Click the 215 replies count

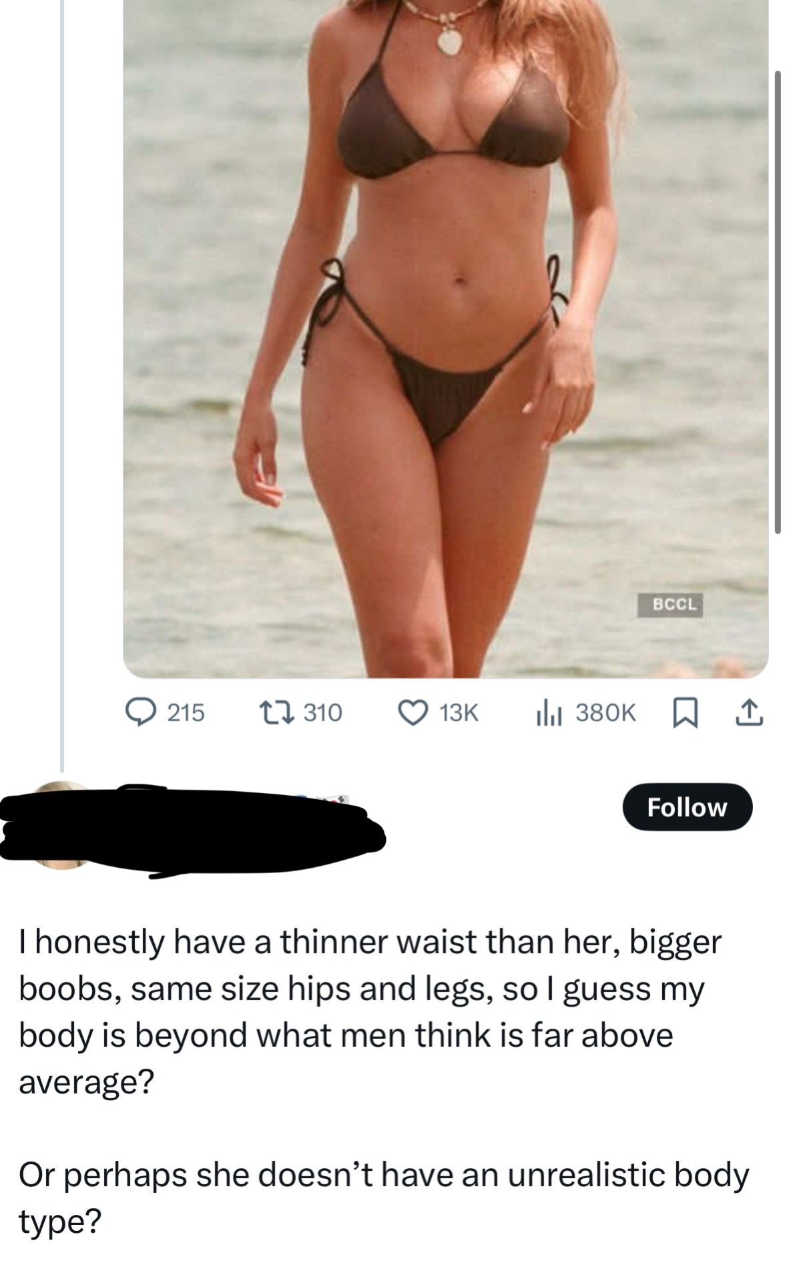coord(186,712)
